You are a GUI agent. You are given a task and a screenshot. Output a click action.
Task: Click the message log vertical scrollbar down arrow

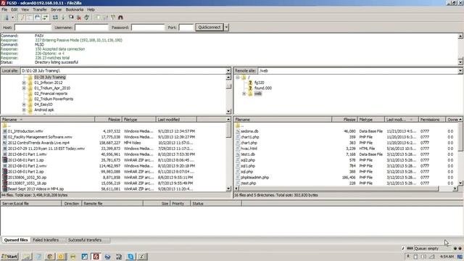pos(460,62)
